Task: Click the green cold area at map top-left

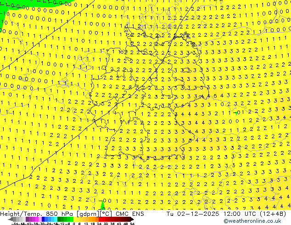Action: pos(24,4)
